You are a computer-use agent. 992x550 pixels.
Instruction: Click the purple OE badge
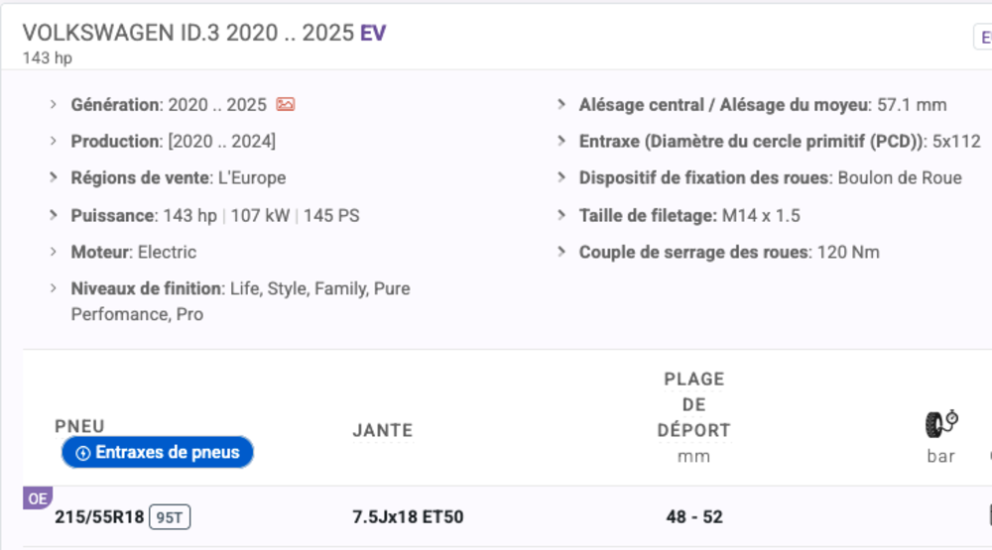pyautogui.click(x=38, y=498)
